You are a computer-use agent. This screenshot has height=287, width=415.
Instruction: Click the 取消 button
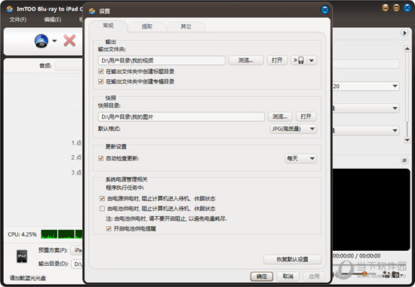[288, 276]
